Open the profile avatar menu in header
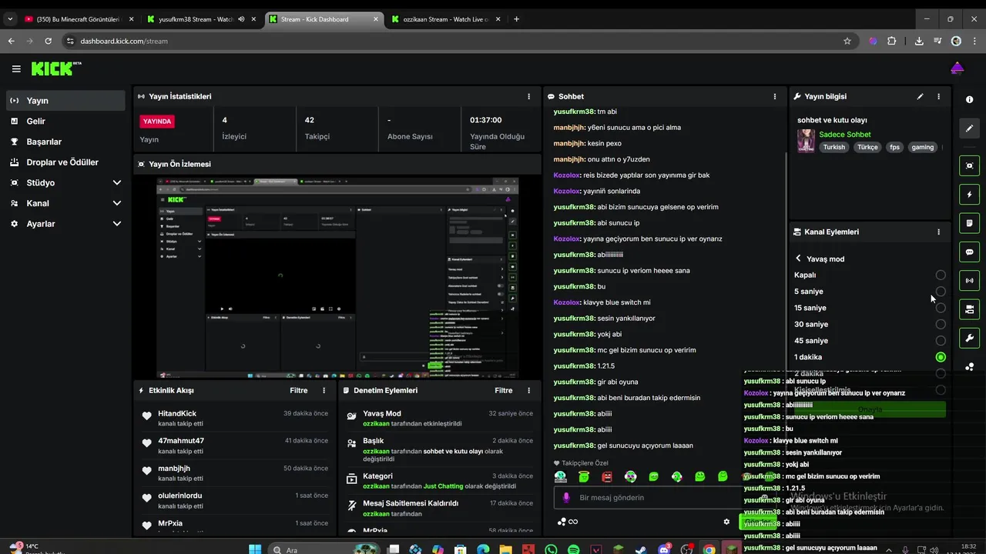986x554 pixels. click(x=957, y=68)
